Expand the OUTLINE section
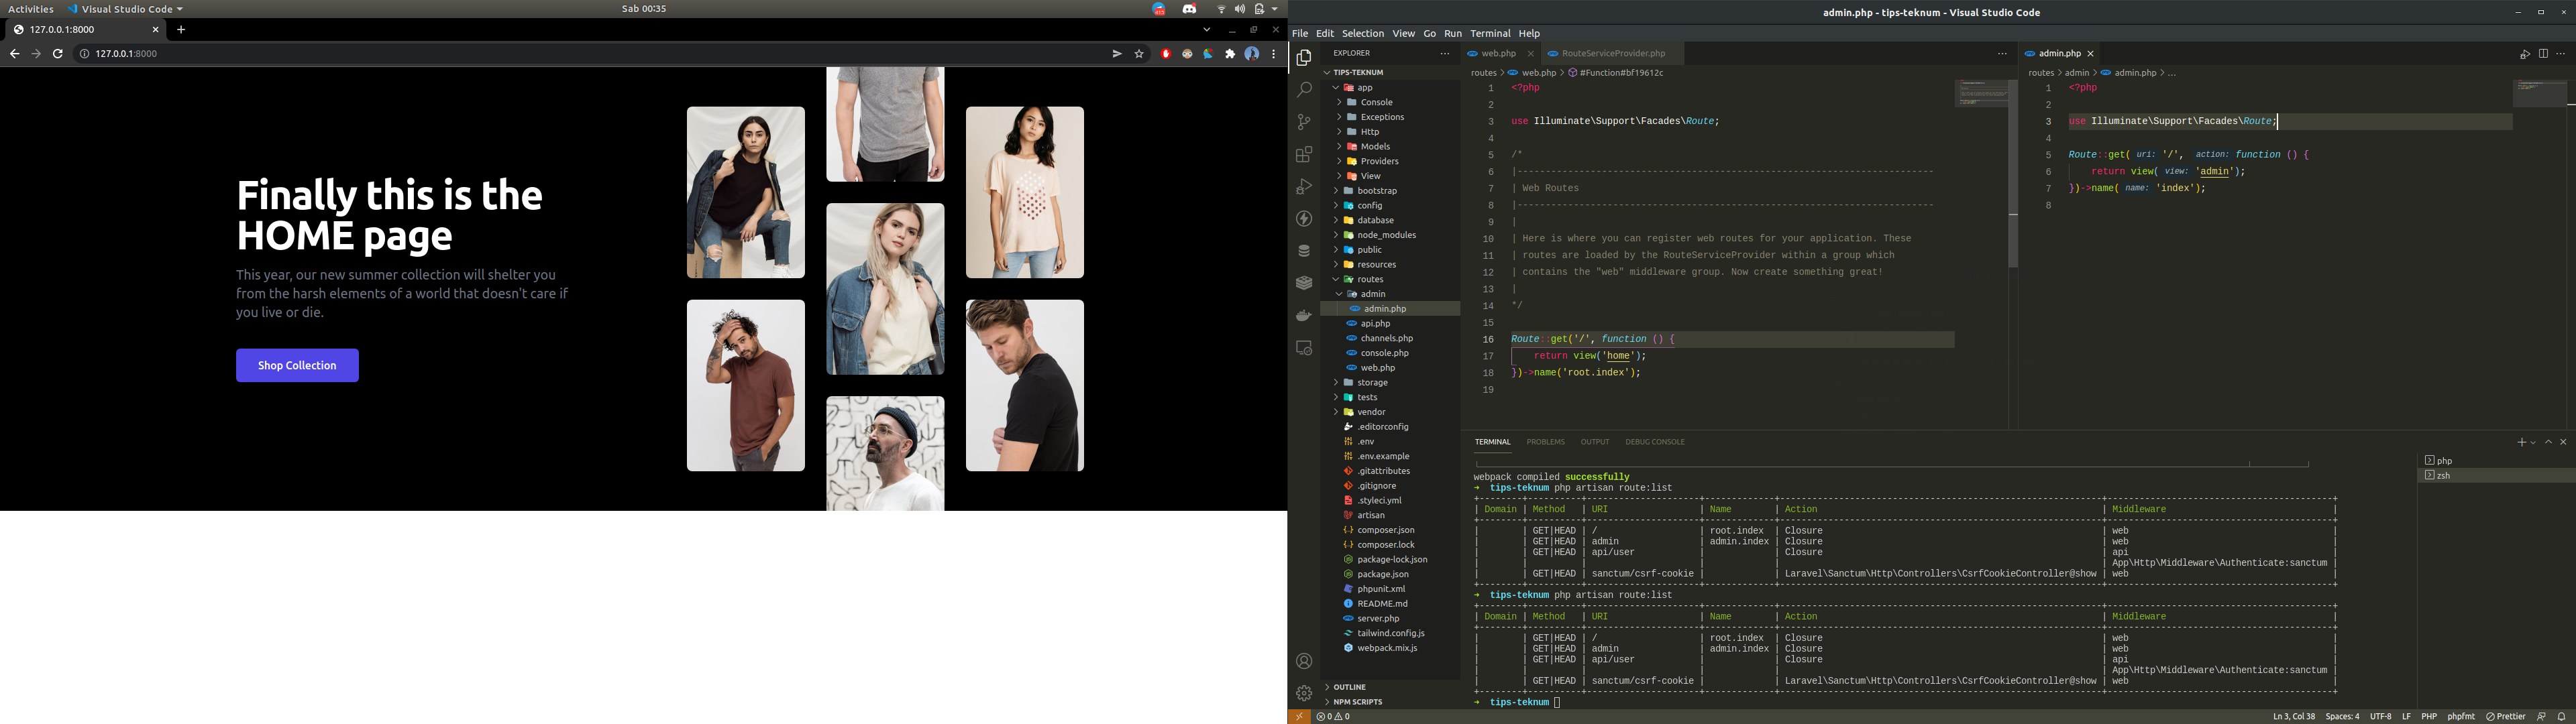 [x=1349, y=687]
